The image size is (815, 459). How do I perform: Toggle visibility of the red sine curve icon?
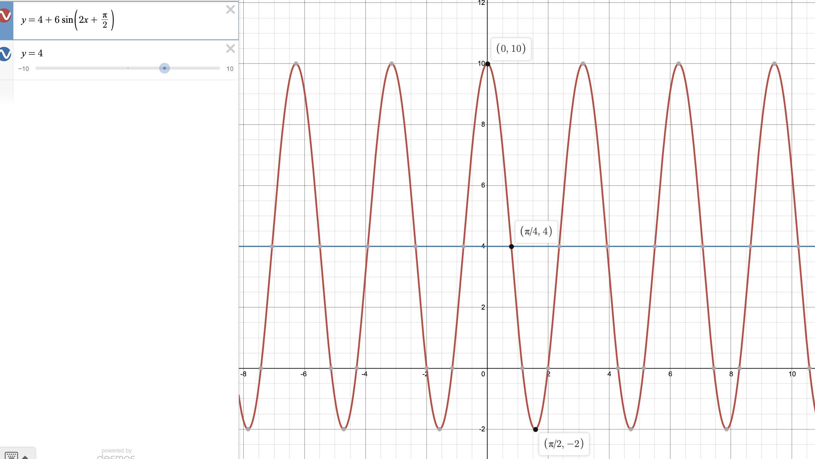tap(5, 16)
